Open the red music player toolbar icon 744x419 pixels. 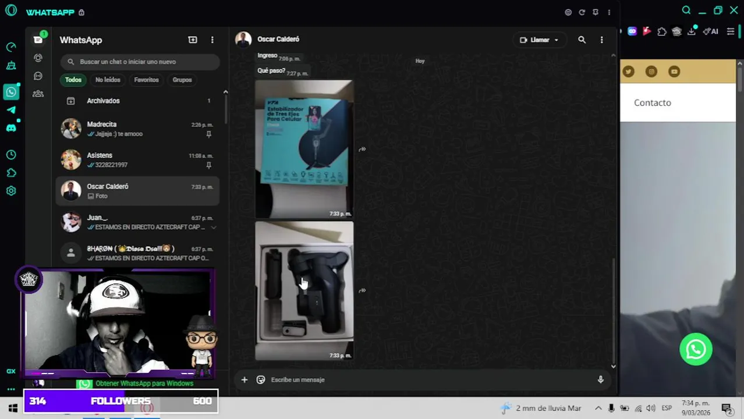point(647,31)
